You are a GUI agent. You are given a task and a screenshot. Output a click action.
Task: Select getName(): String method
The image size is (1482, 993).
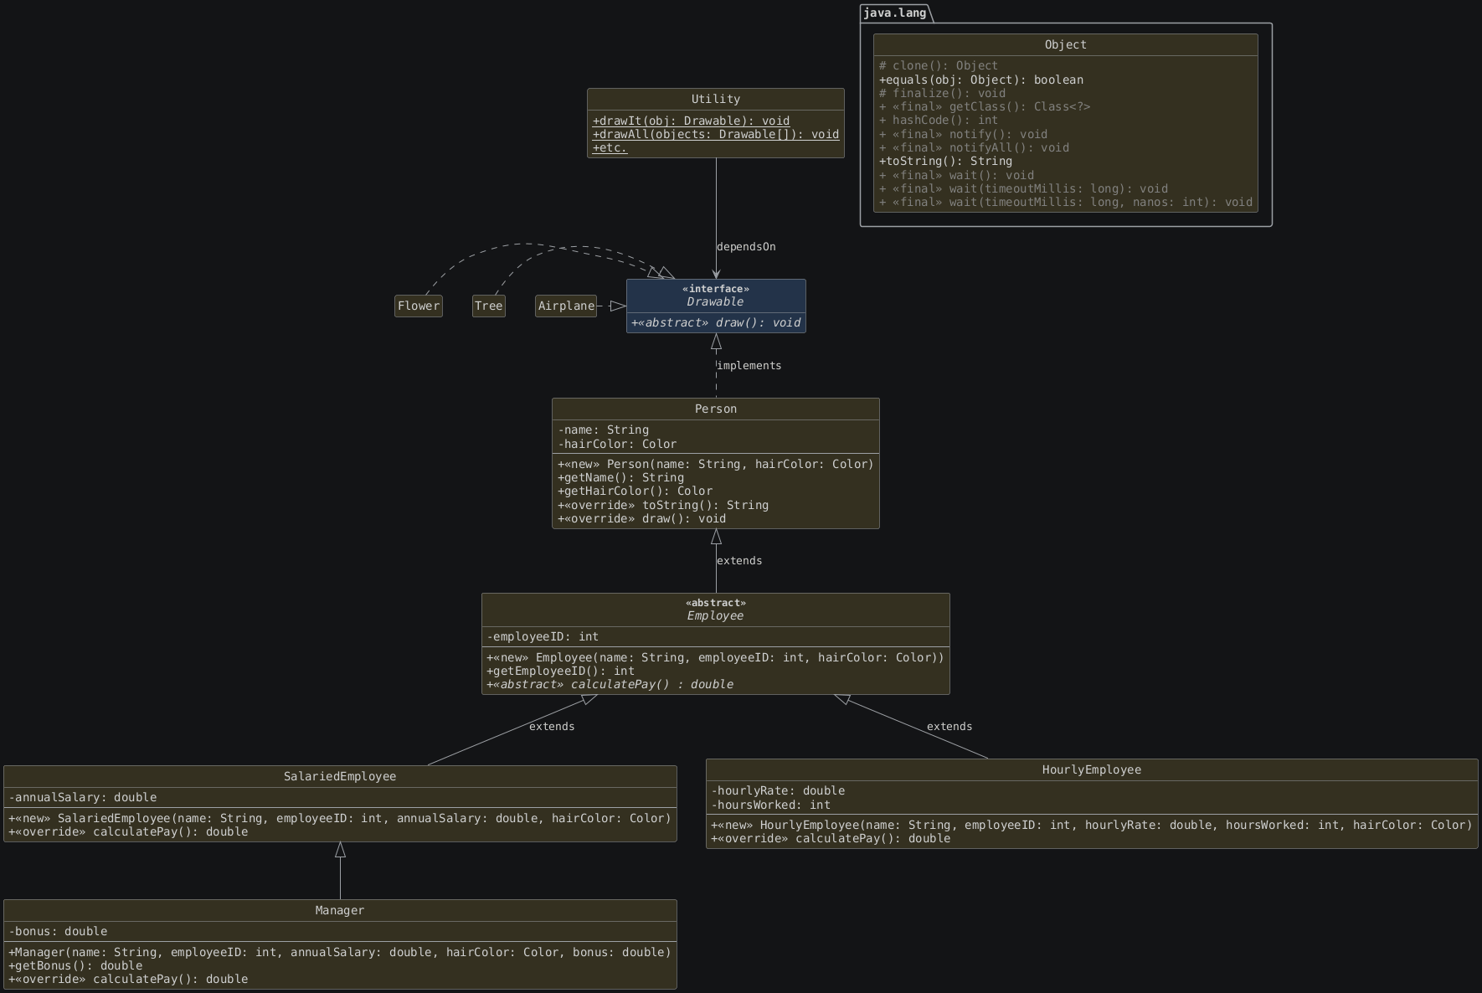pos(620,477)
